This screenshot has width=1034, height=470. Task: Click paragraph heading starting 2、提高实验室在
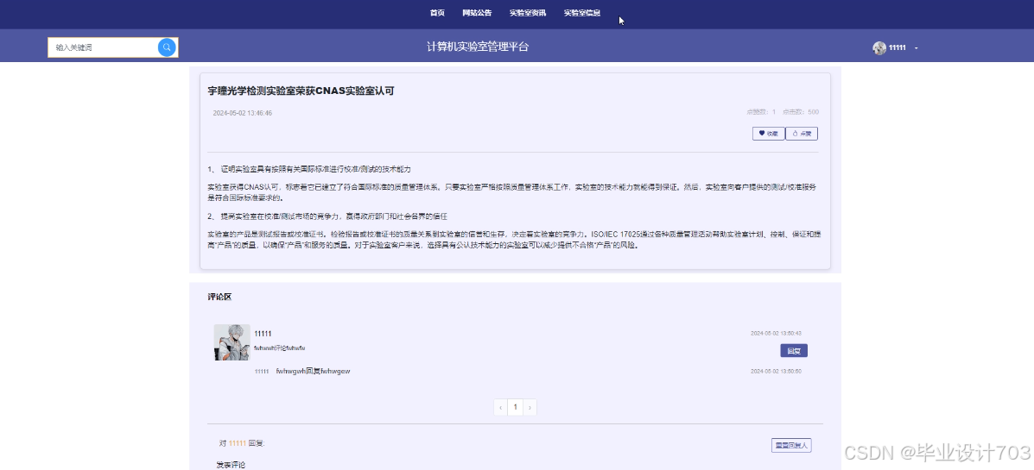coord(327,216)
